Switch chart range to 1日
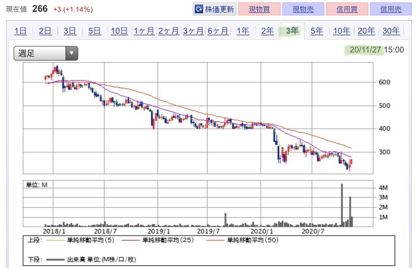 [x=20, y=31]
